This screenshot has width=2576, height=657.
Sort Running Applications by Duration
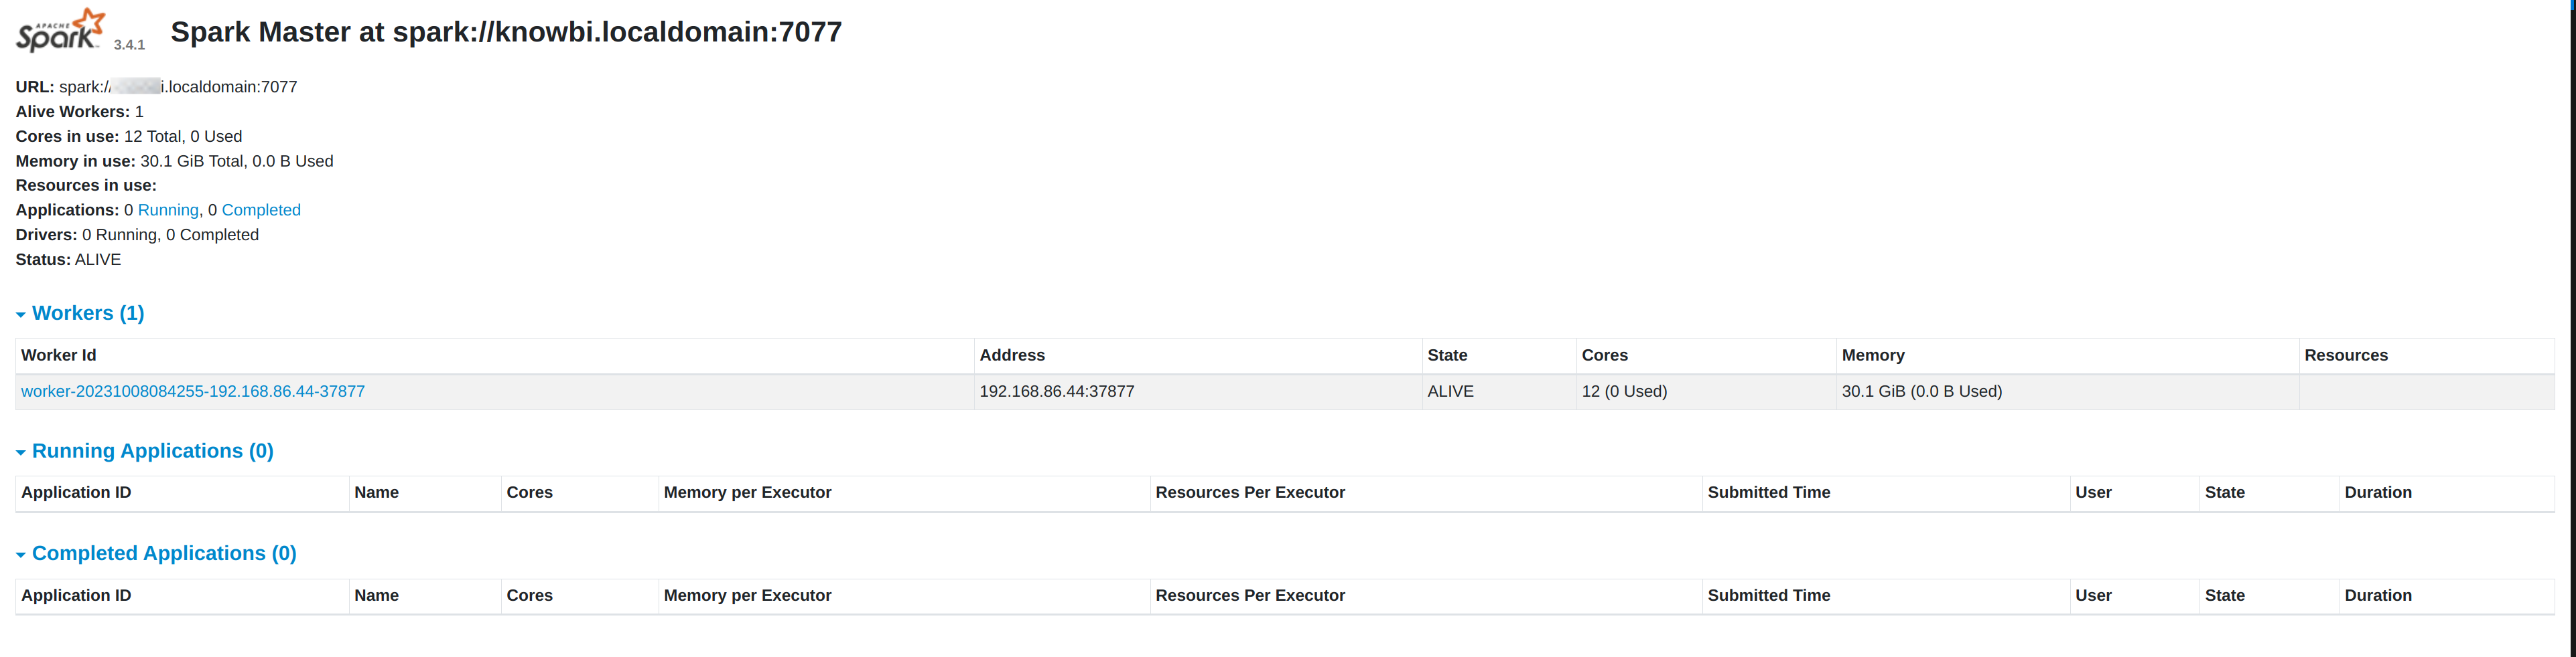2377,493
